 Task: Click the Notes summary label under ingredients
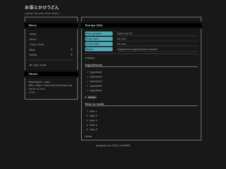pos(92,97)
